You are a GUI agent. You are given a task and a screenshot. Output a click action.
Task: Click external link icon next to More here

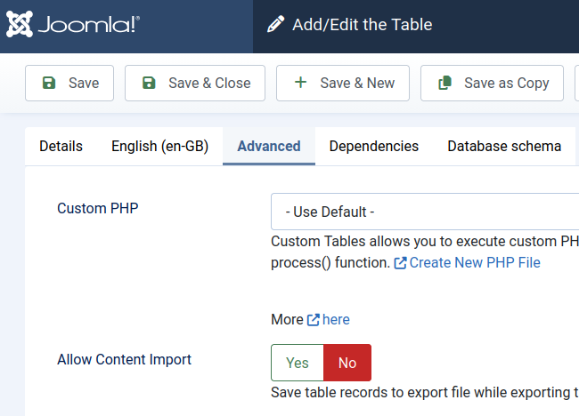[314, 320]
